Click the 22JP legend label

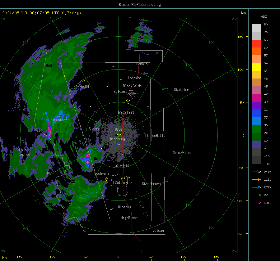tap(268, 195)
